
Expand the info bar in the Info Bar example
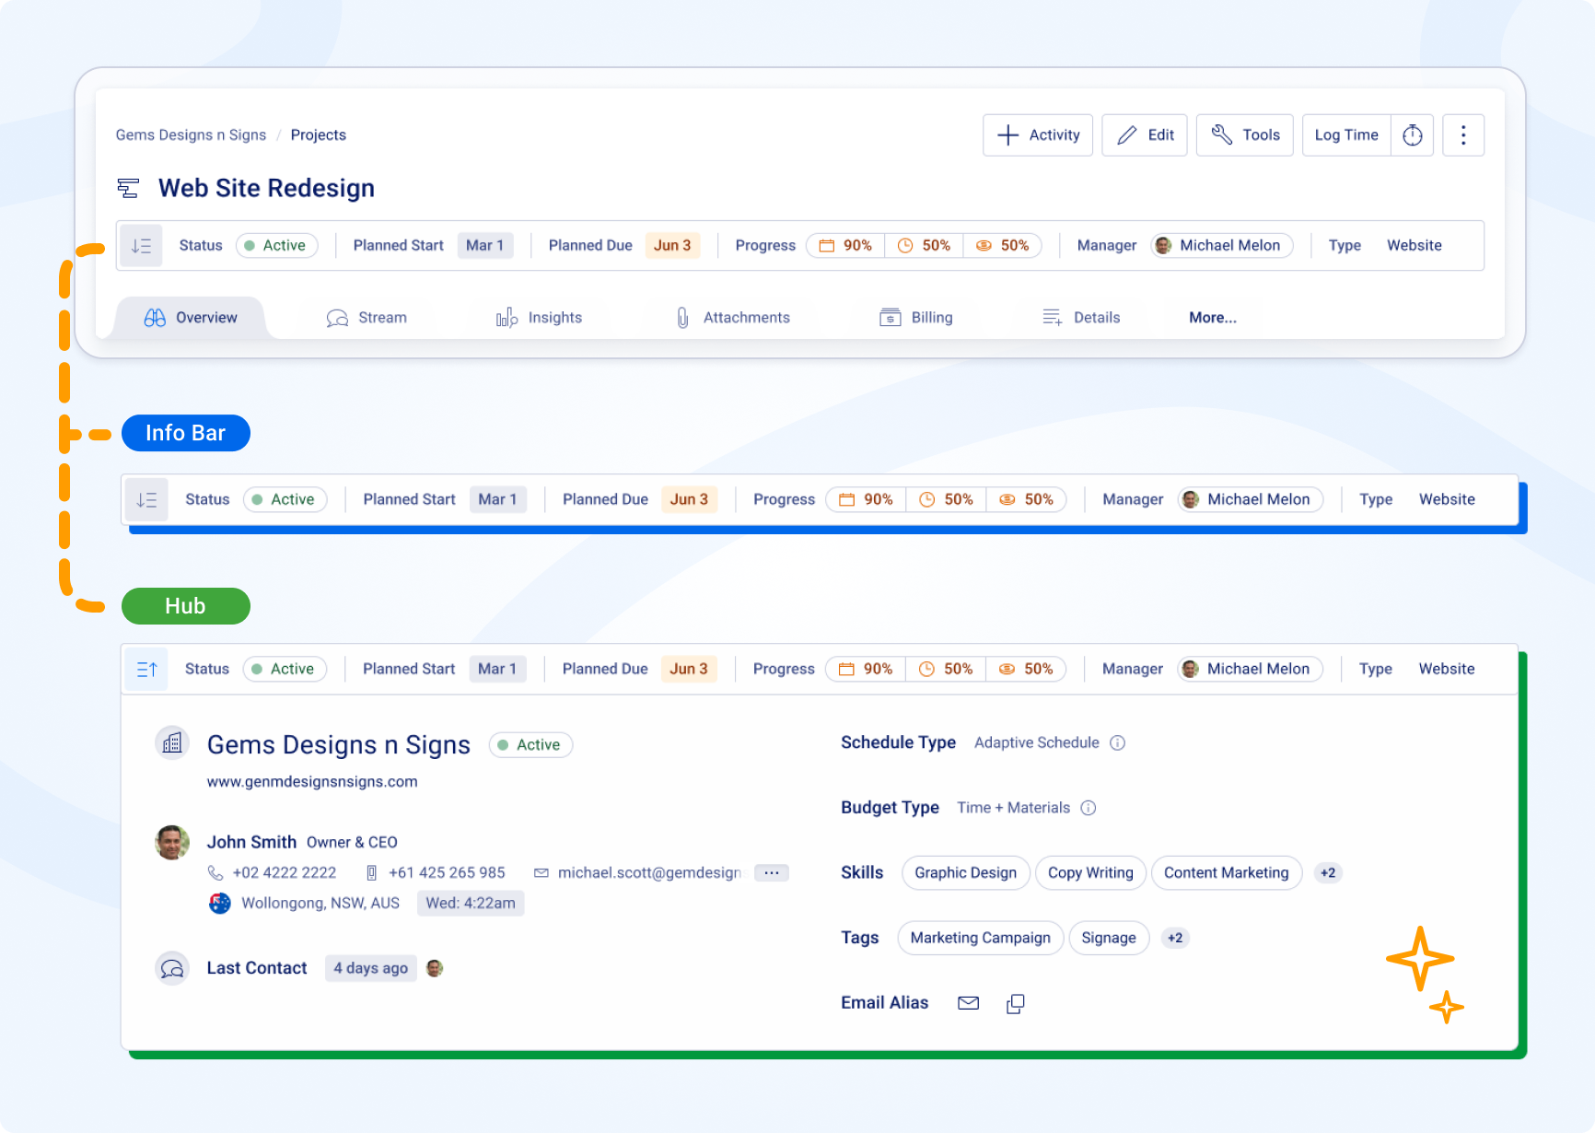pyautogui.click(x=146, y=500)
